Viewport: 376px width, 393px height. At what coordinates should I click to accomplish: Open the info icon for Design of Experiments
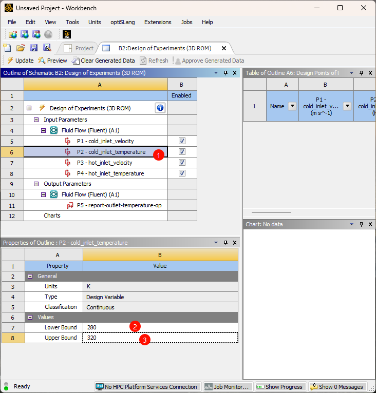[160, 108]
